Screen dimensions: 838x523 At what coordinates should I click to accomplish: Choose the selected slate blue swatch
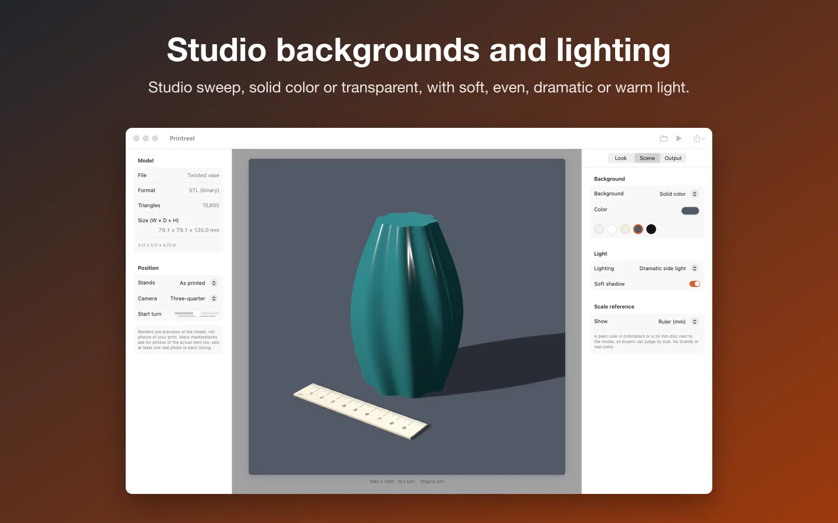point(638,229)
